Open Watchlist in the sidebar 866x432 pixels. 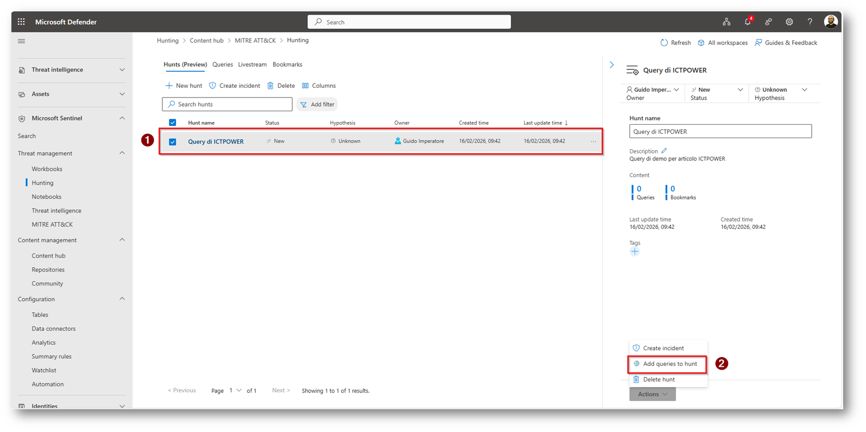[44, 370]
